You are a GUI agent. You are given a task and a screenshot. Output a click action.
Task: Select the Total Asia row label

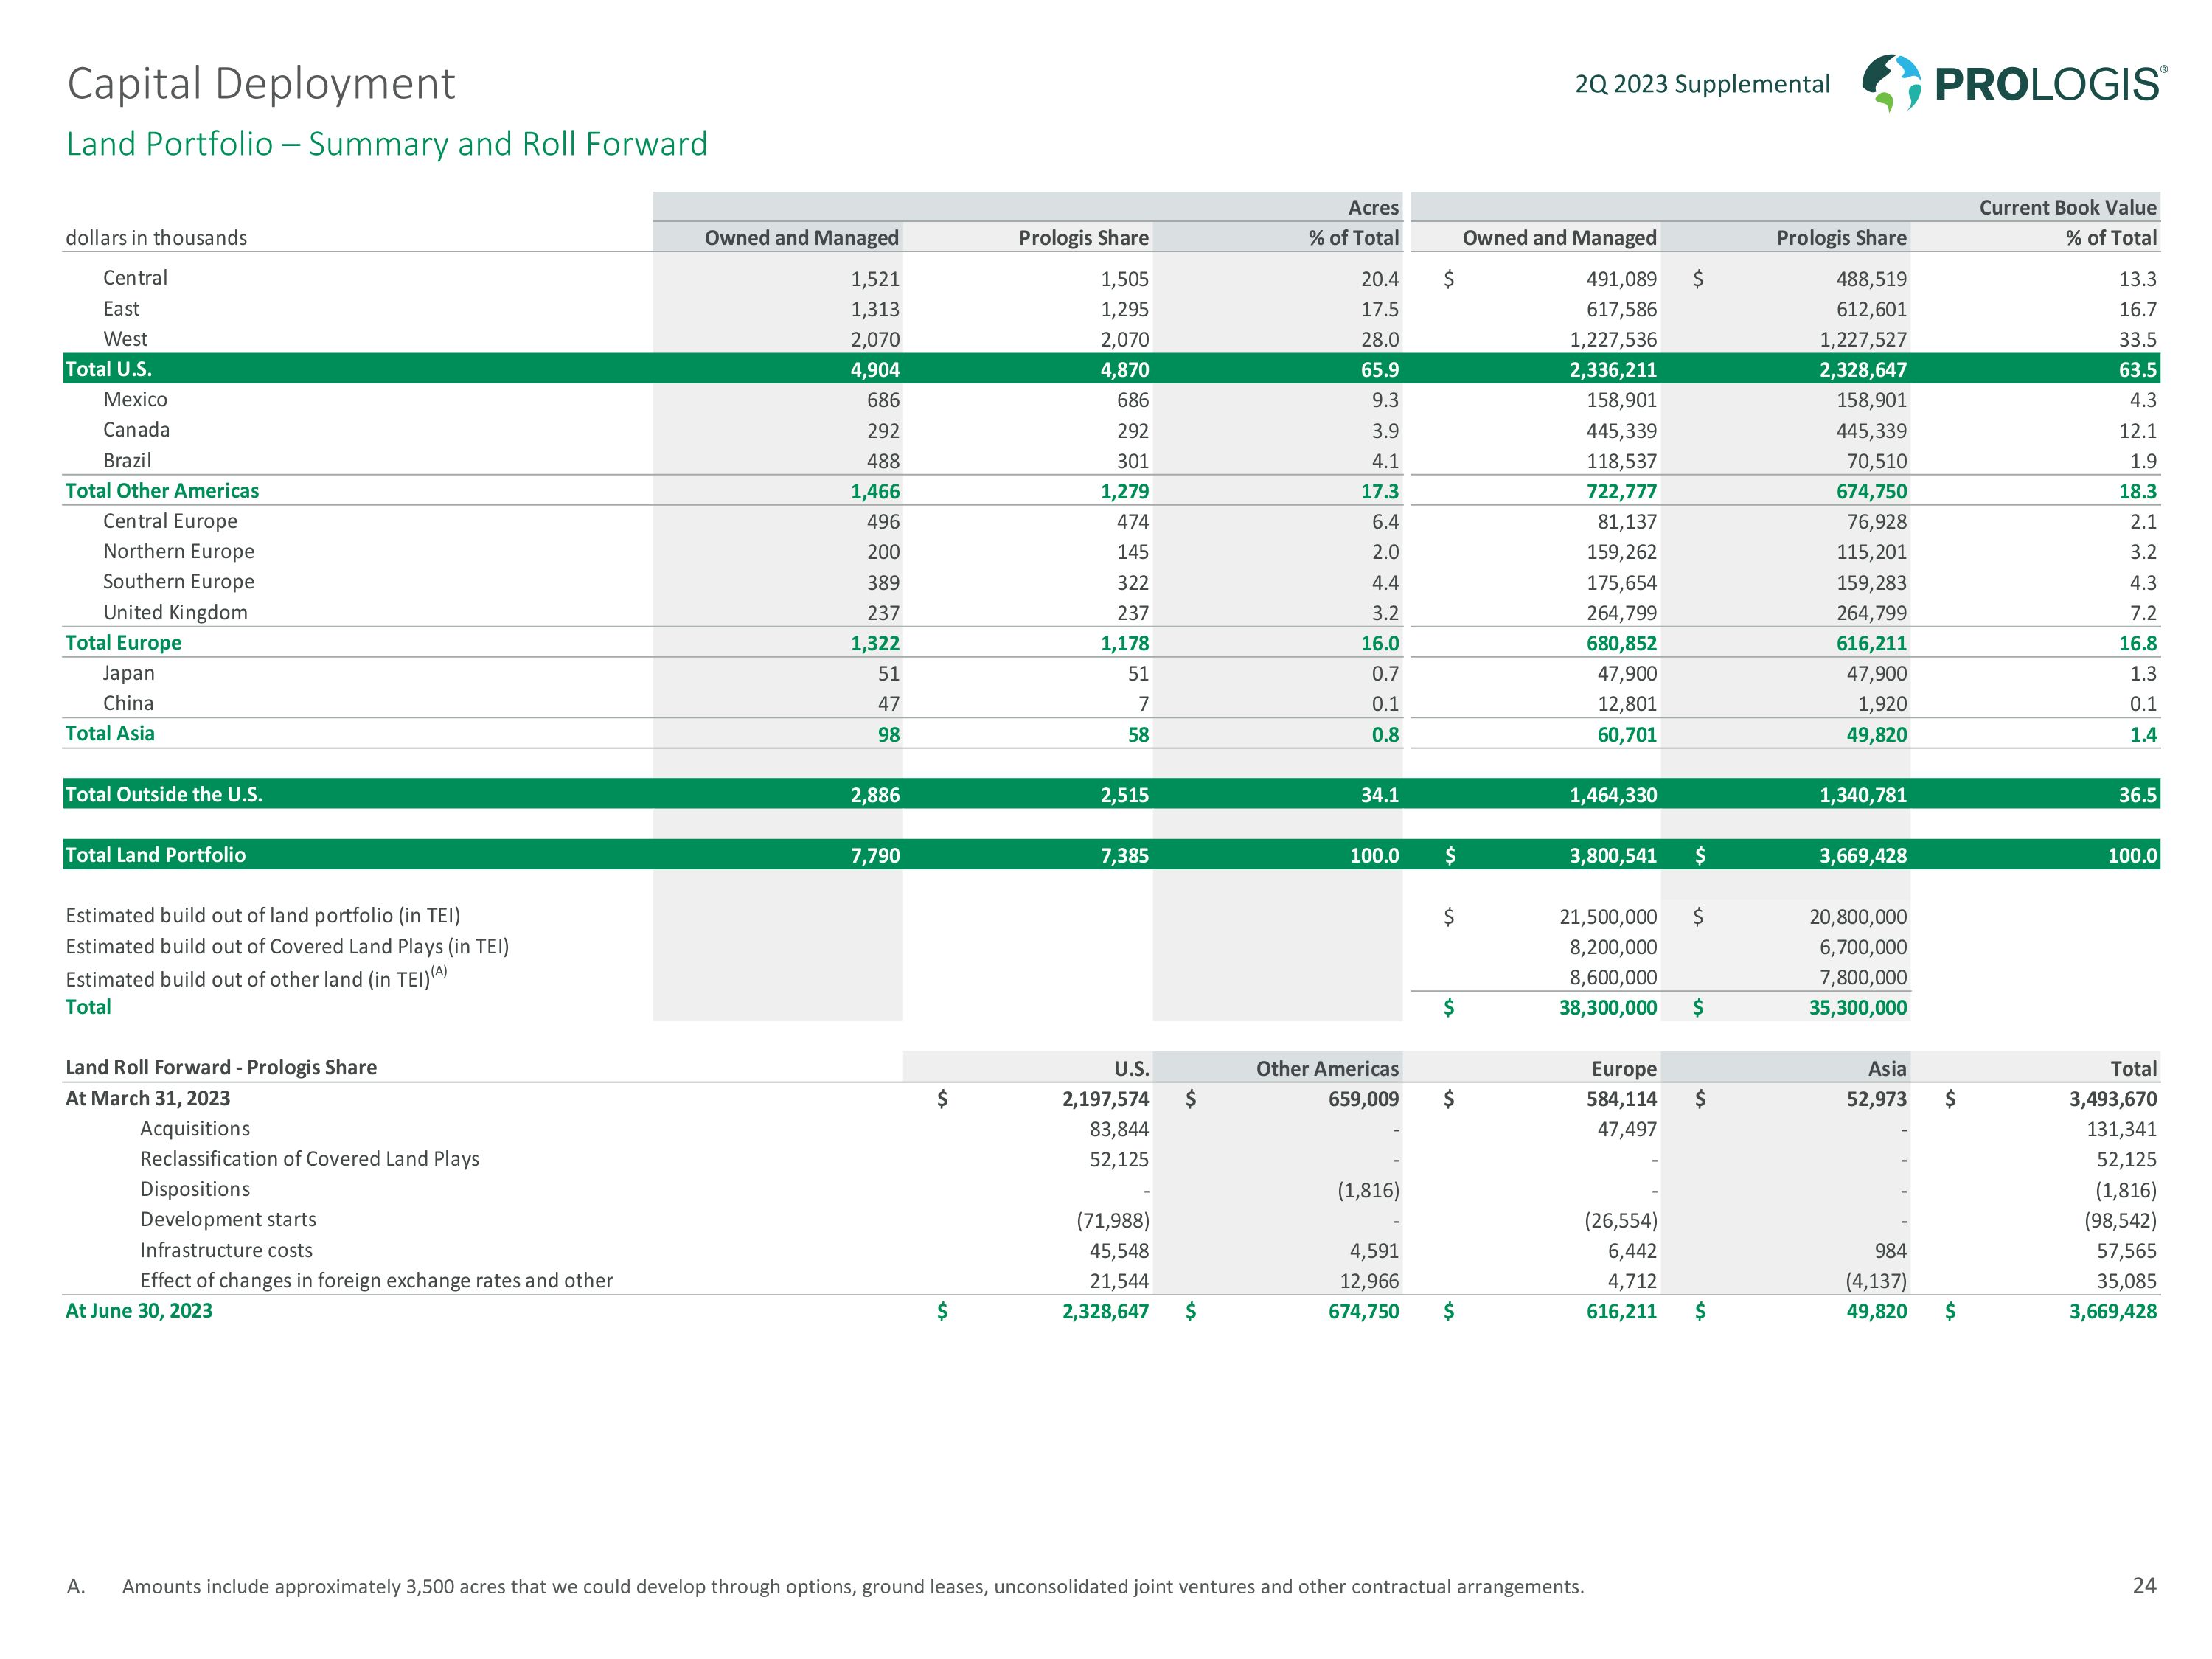point(110,733)
